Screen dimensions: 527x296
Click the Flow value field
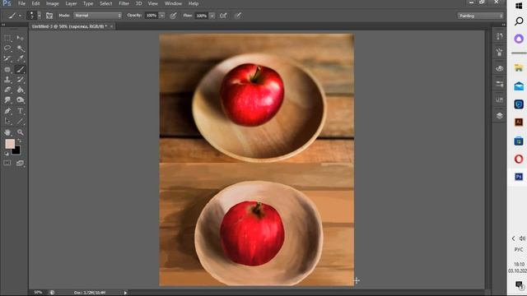point(202,16)
